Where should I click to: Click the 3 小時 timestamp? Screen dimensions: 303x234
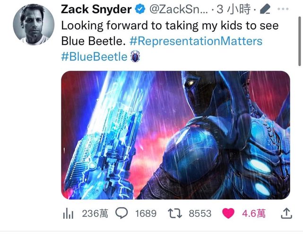click(x=234, y=9)
